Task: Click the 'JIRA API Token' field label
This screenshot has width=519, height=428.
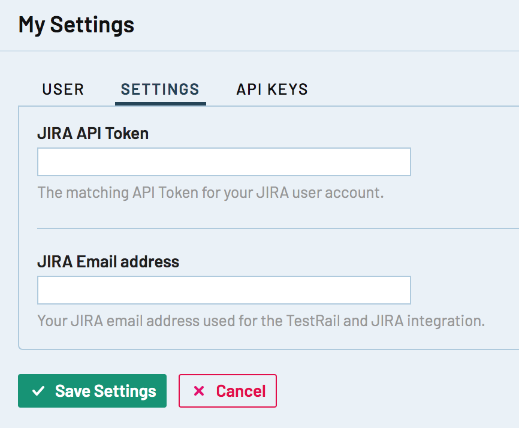Action: [x=93, y=134]
